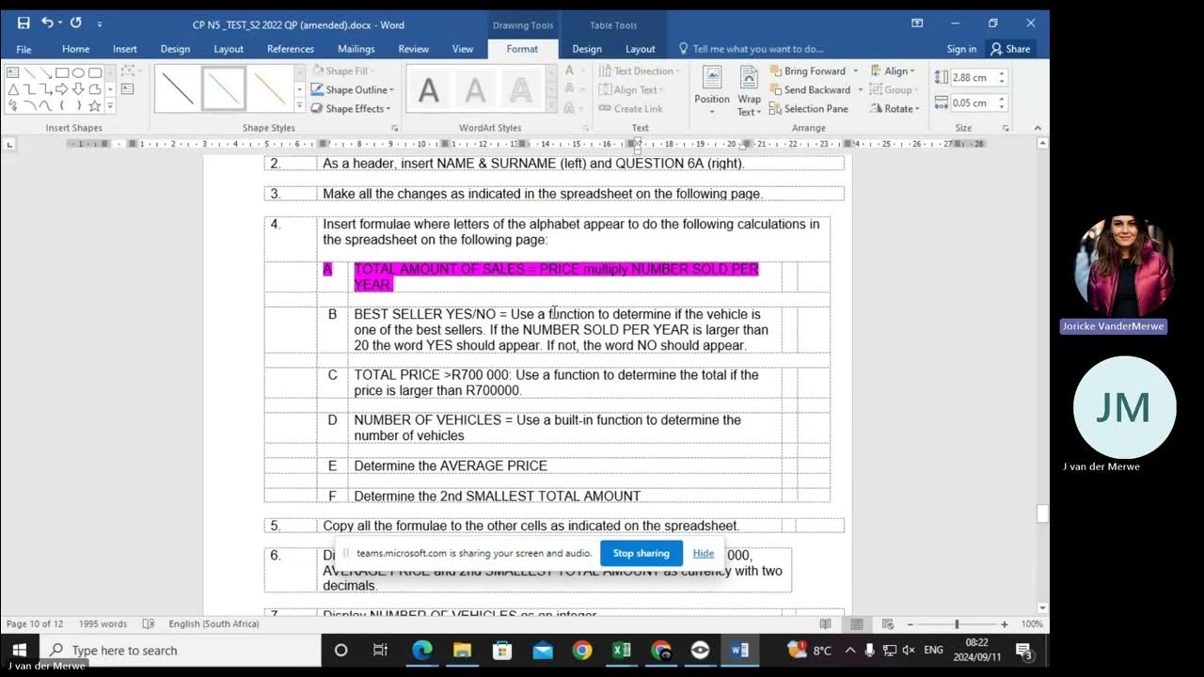This screenshot has height=677, width=1204.
Task: Click Bring Forward
Action: coord(807,71)
